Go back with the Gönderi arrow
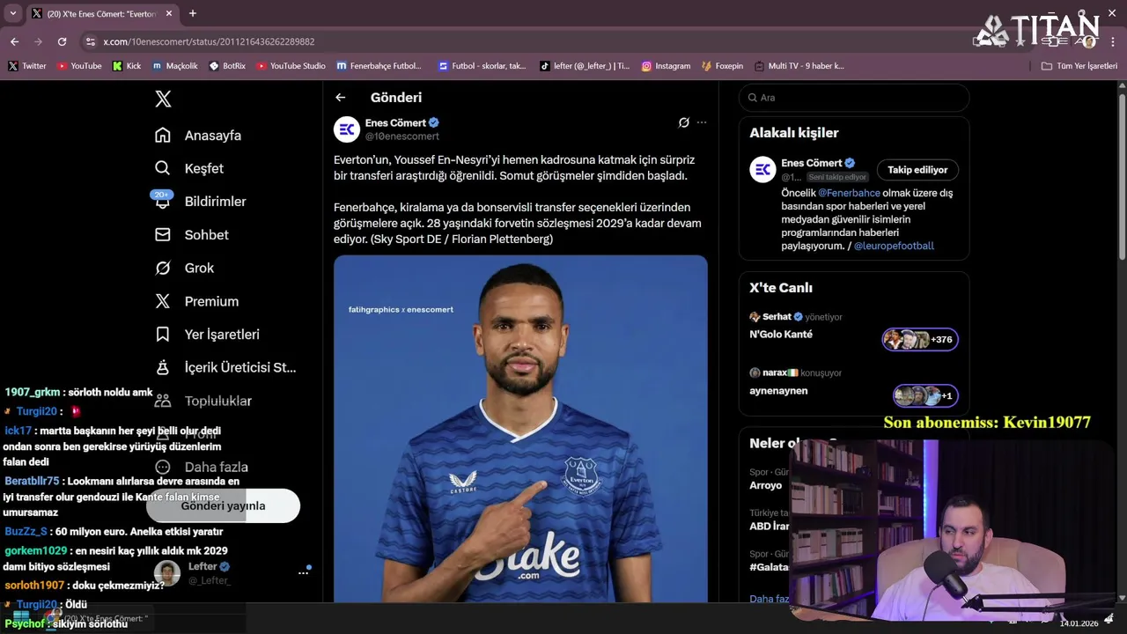 pos(341,98)
